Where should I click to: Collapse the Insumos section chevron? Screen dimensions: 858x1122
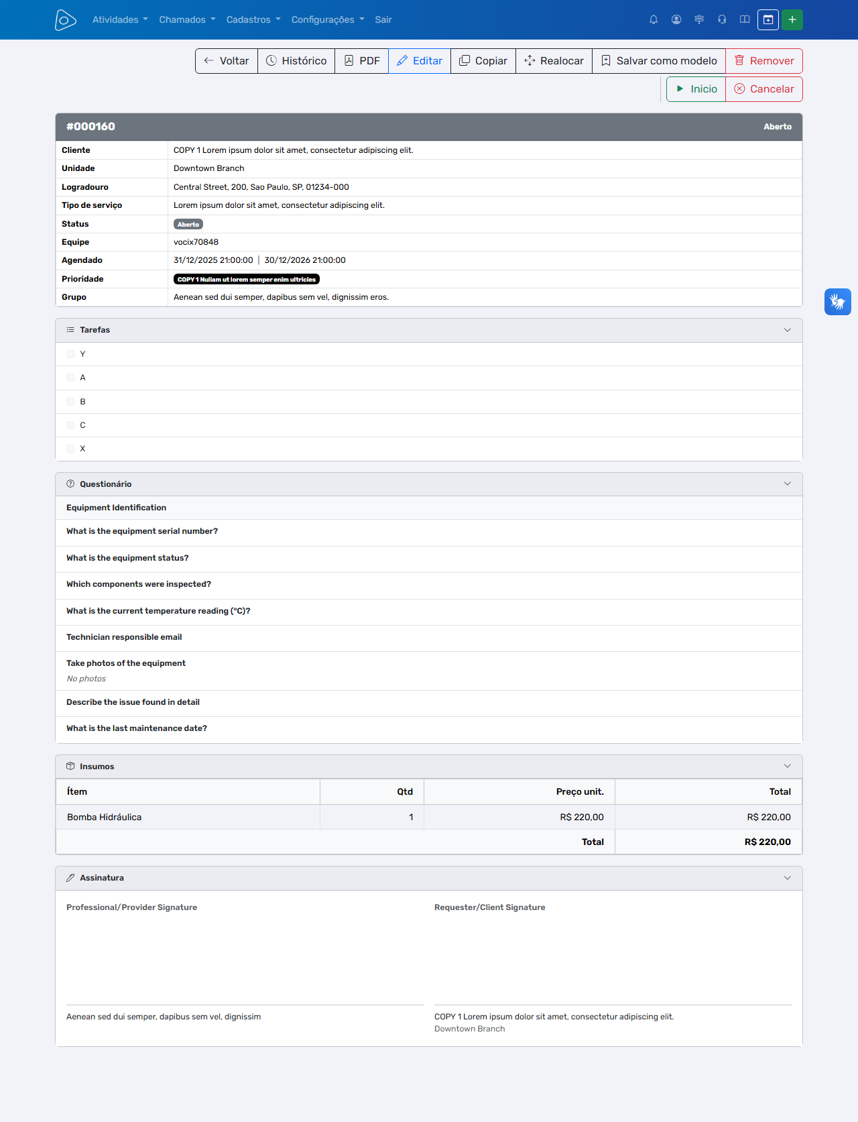click(788, 766)
